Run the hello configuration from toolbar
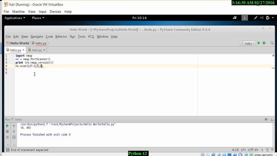This screenshot has height=156, width=277. pos(259,43)
